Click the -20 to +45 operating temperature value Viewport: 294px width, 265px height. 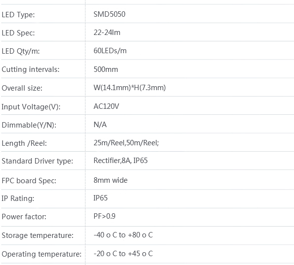123,254
